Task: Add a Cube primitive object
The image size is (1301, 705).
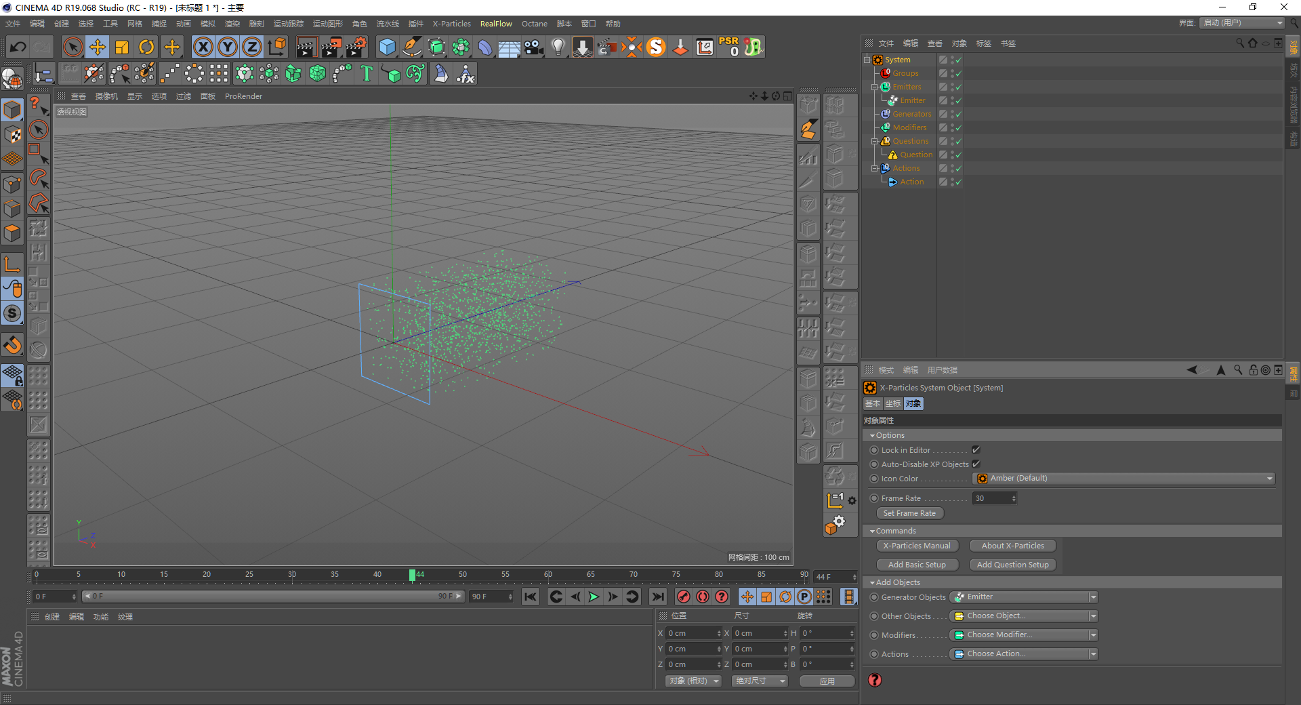Action: [387, 47]
